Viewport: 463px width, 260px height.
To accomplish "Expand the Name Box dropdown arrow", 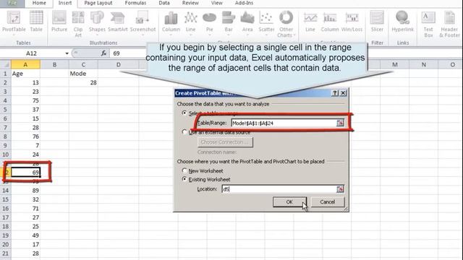I will [67, 53].
